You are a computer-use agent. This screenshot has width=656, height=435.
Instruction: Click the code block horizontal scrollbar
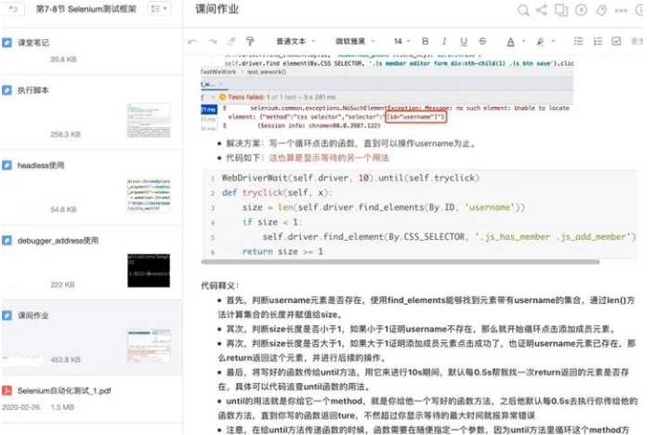point(400,262)
